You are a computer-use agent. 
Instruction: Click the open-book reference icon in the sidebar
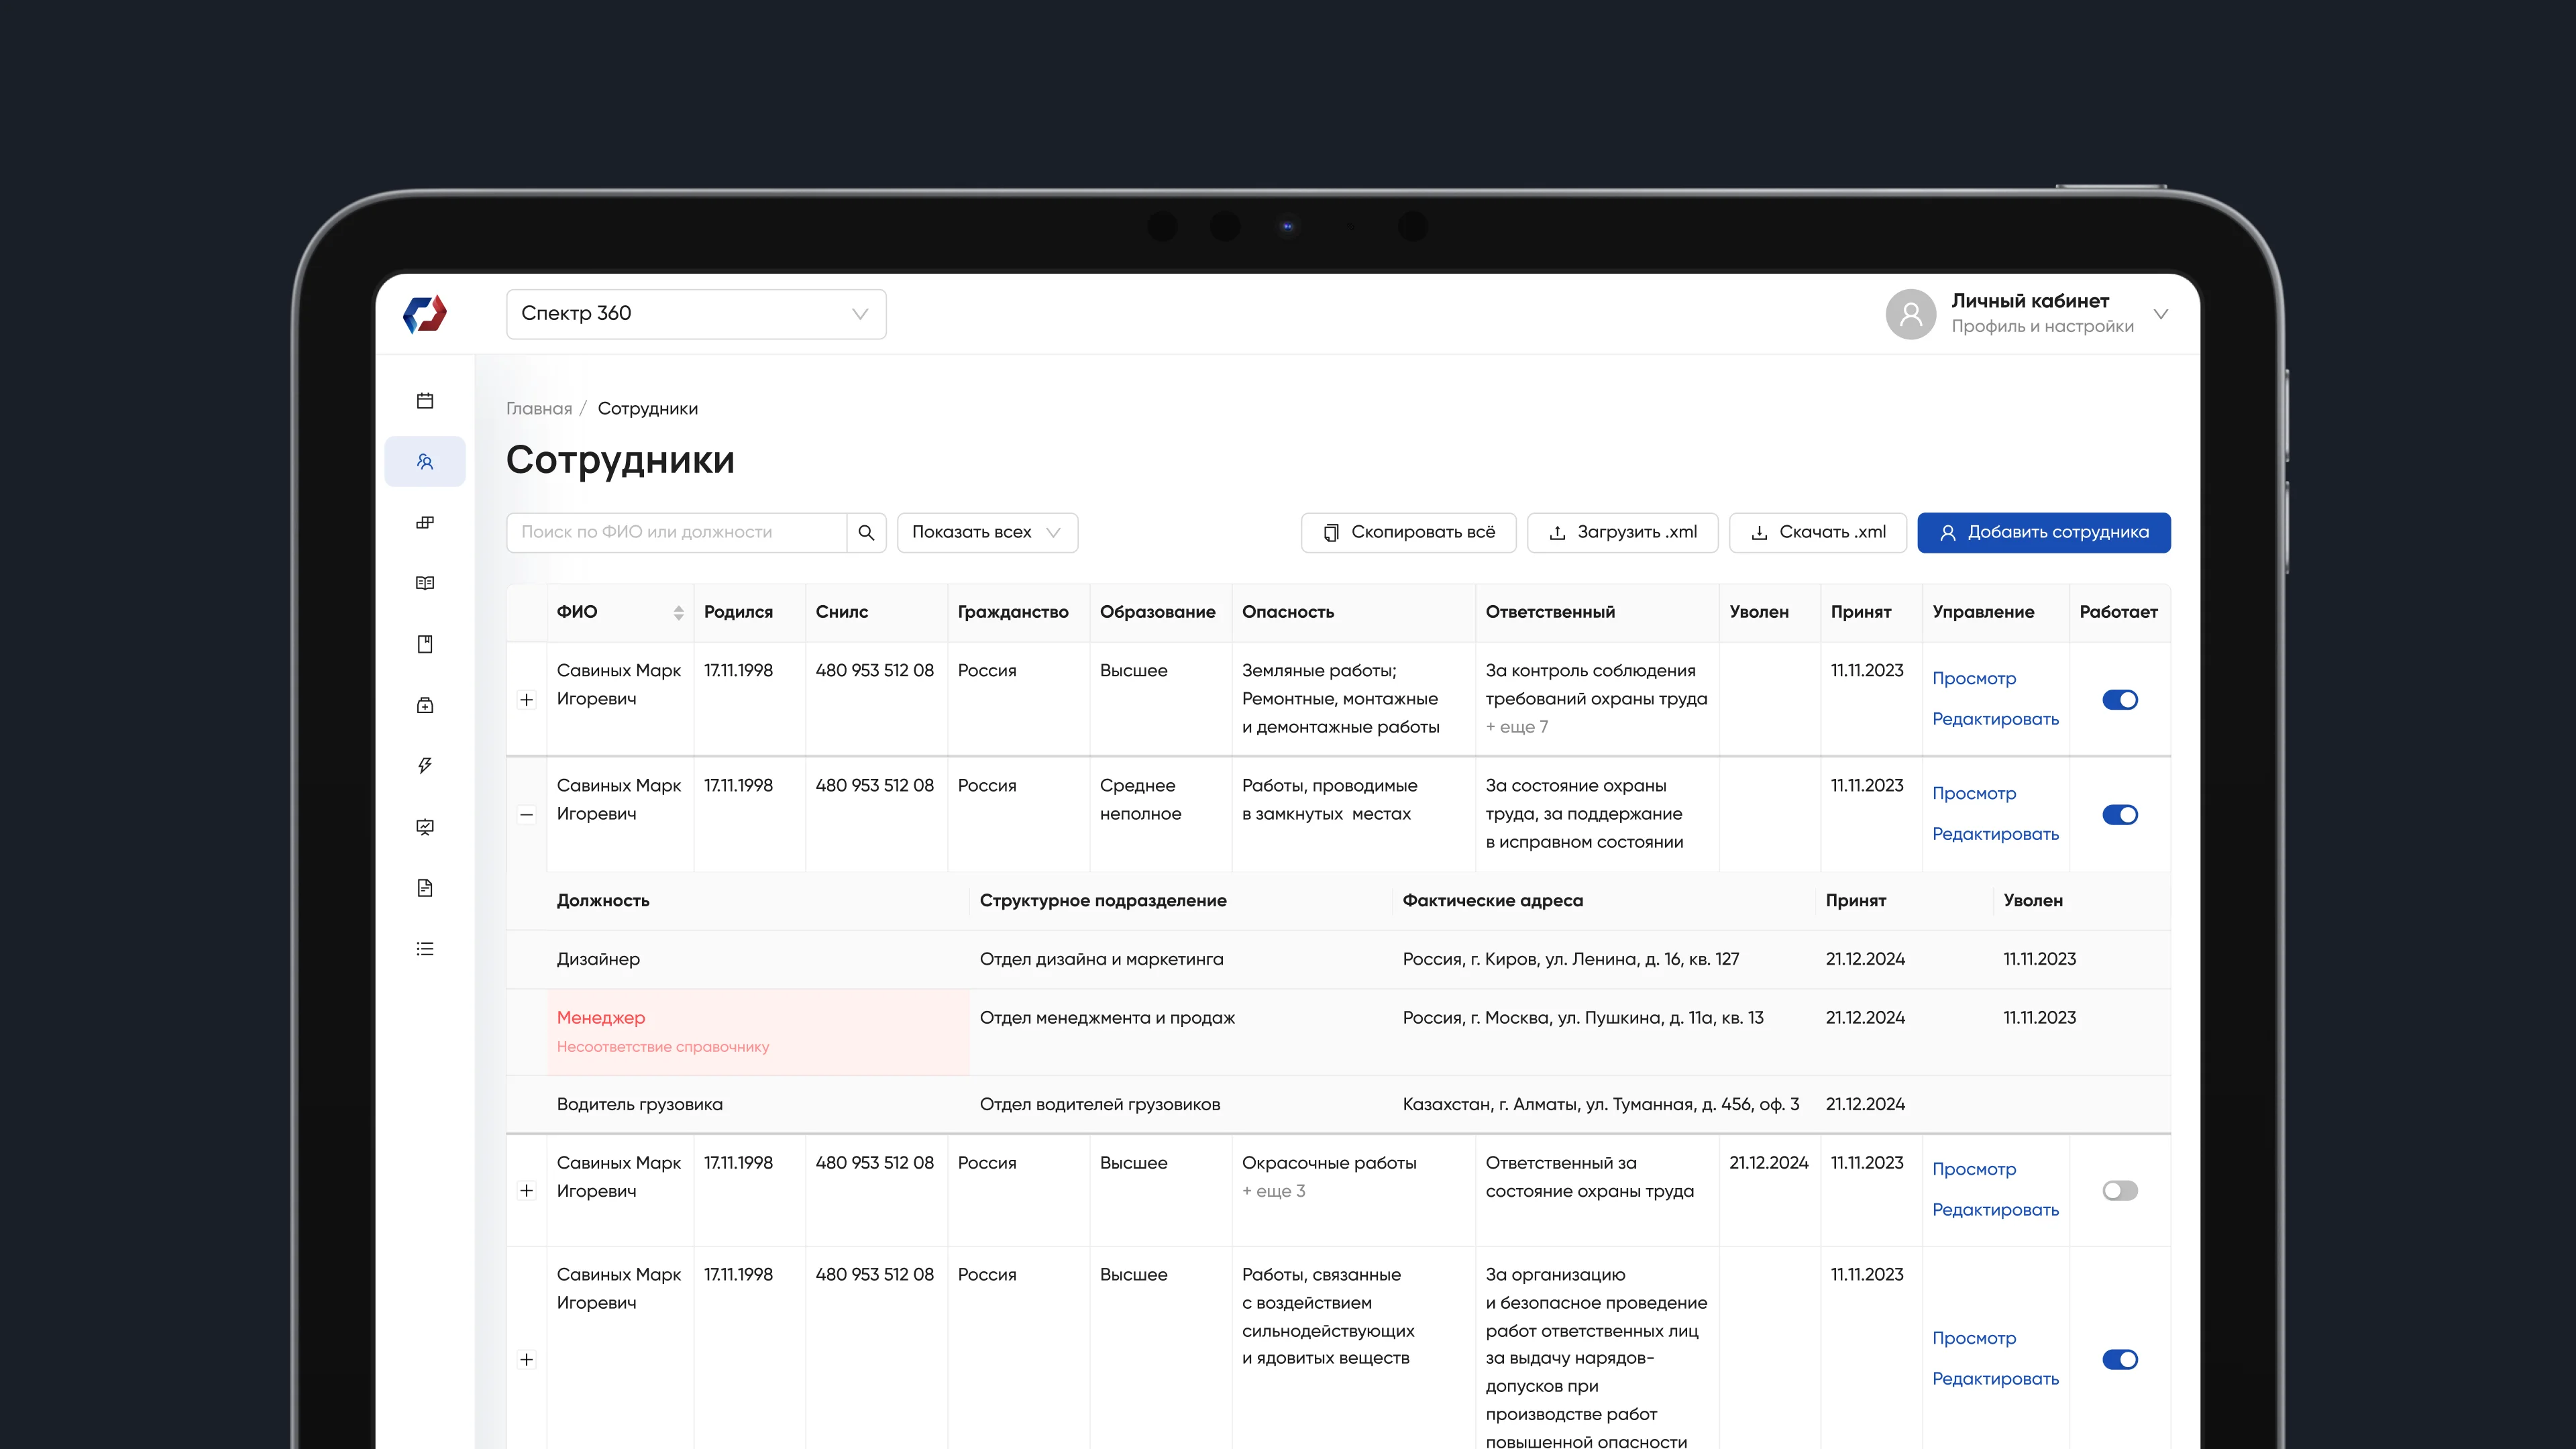coord(425,583)
